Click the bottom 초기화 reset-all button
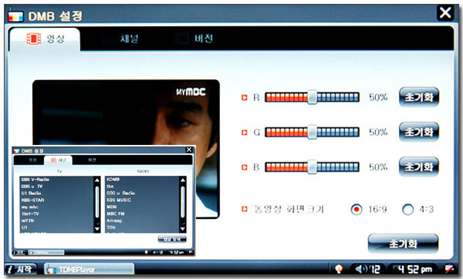463x279 pixels. (403, 244)
